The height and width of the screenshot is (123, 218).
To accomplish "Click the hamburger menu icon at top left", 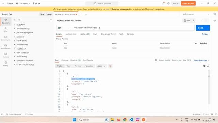I will tap(3, 3).
